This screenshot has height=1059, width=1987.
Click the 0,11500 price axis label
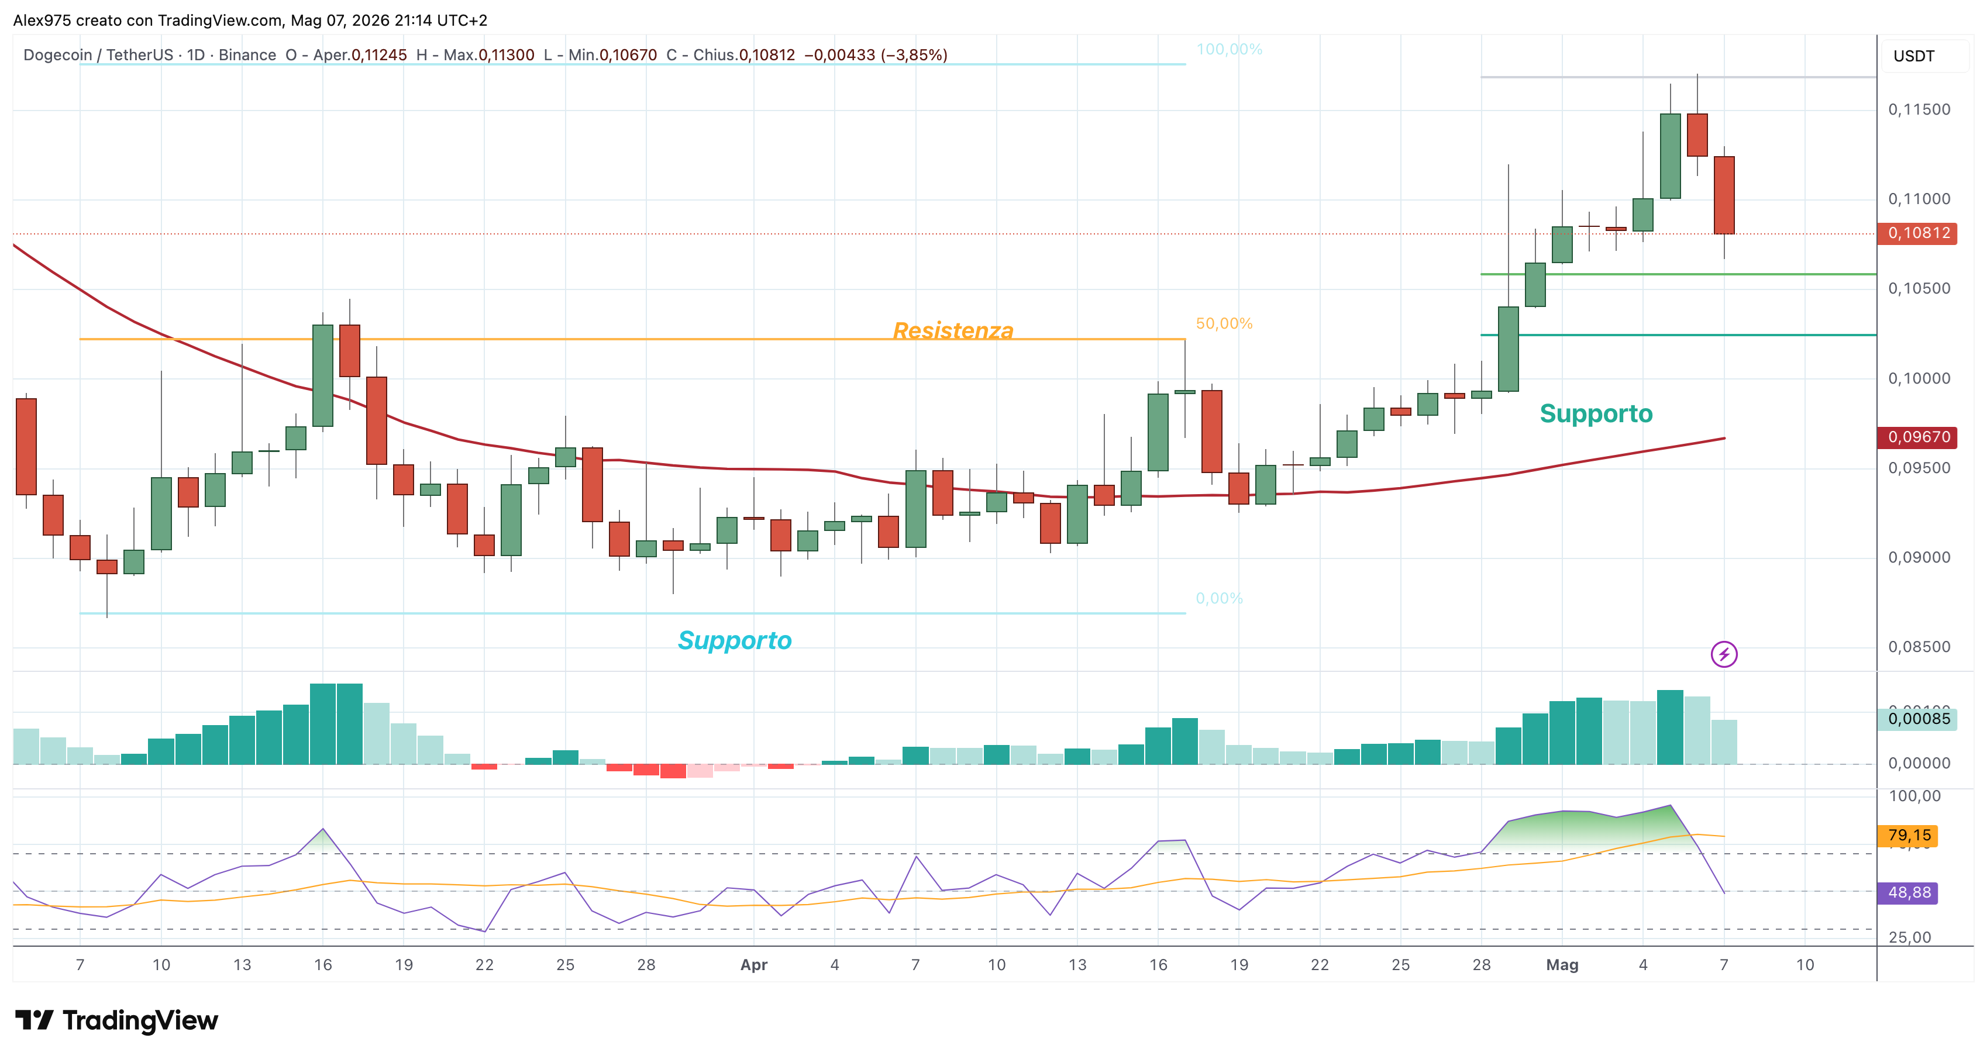[x=1919, y=109]
